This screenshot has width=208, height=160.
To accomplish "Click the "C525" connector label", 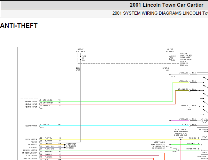I will (189, 110).
